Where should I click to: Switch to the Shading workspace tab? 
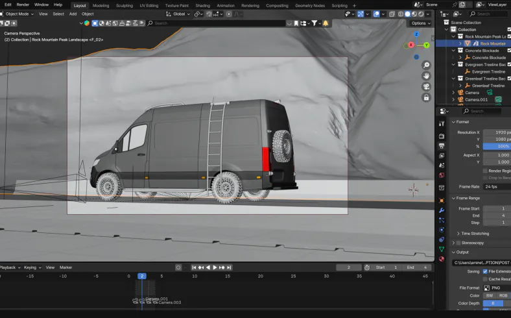point(202,6)
